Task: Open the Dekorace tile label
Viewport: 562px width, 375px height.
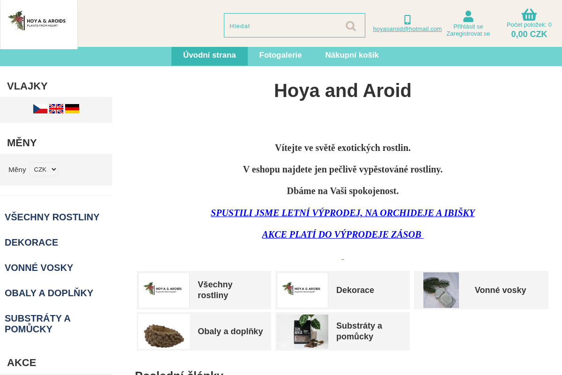Action: pyautogui.click(x=355, y=290)
